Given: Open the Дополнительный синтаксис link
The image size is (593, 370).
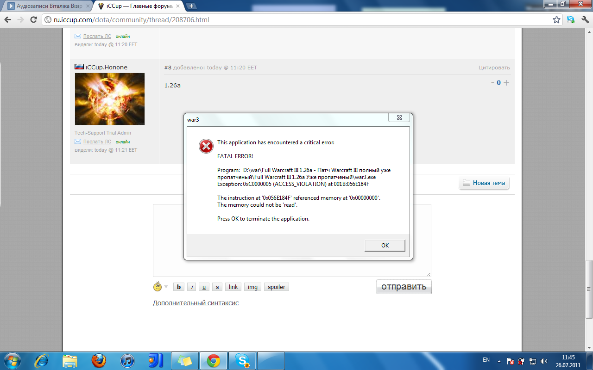Looking at the screenshot, I should [196, 303].
